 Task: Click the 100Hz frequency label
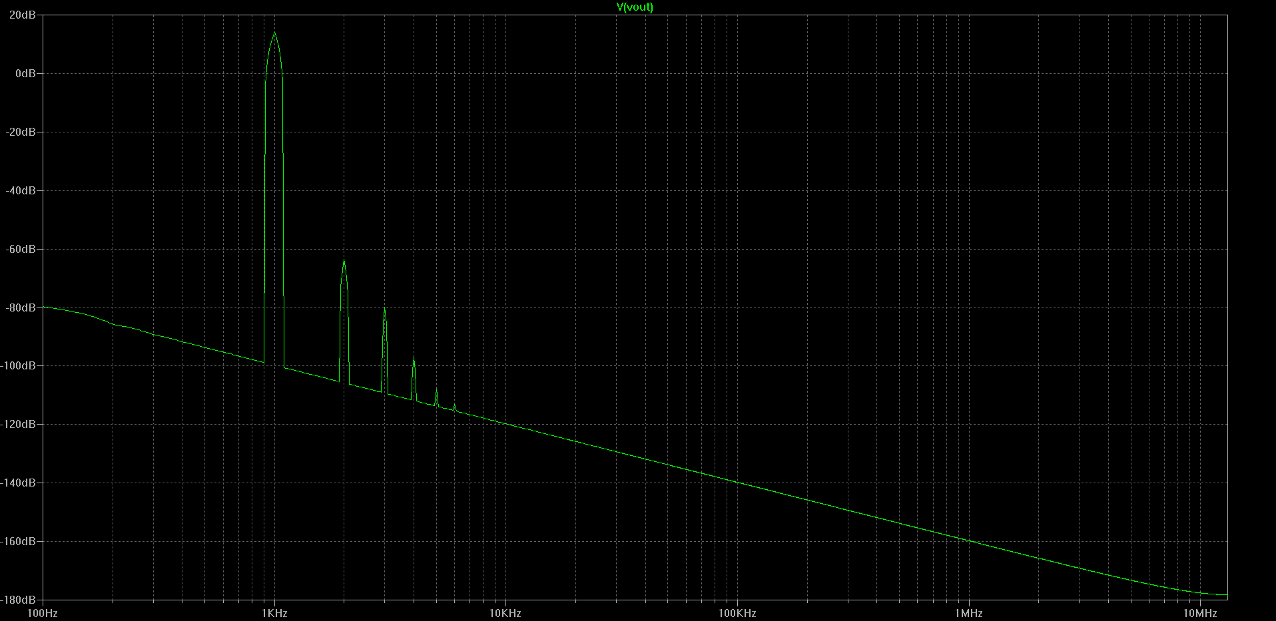point(43,613)
